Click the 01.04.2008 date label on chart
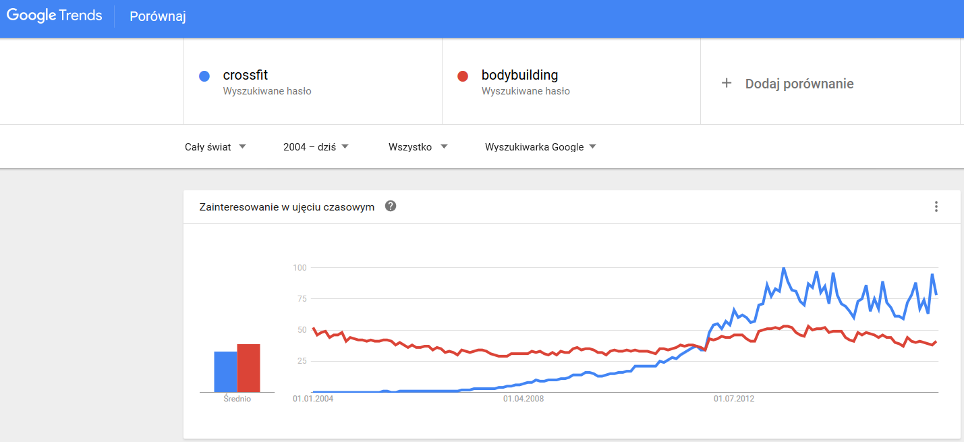964x442 pixels. click(523, 399)
